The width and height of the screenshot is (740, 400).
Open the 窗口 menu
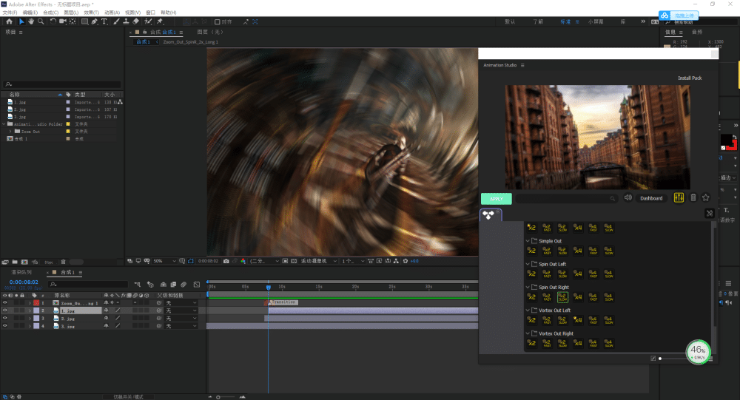150,13
